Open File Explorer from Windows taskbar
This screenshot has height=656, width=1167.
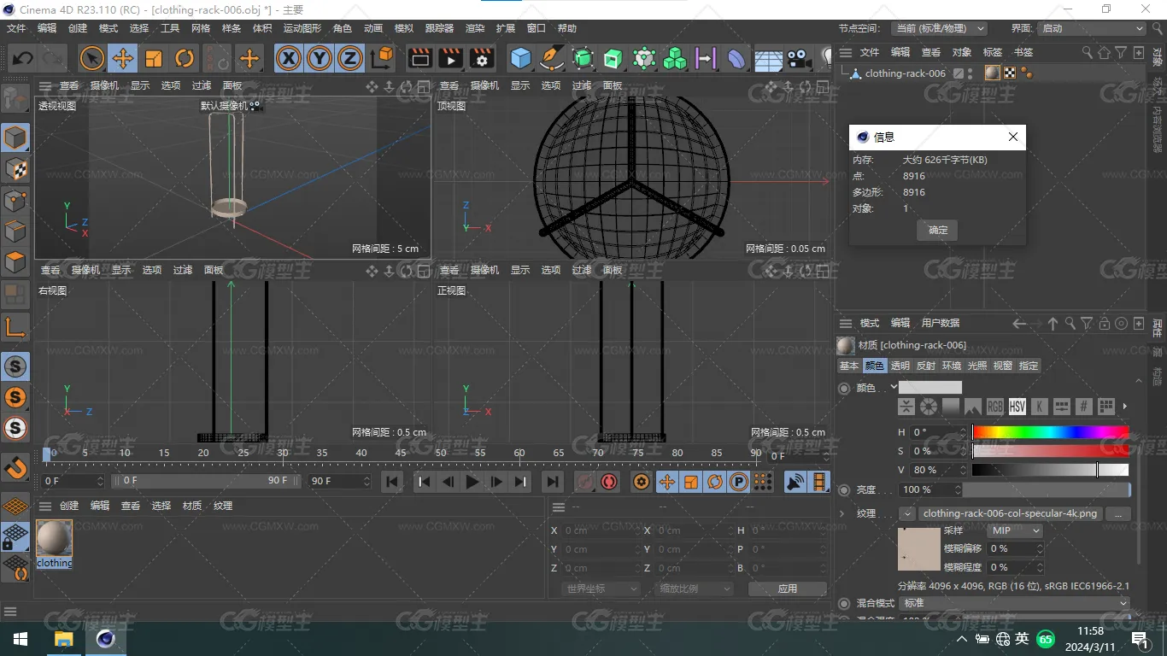point(63,639)
